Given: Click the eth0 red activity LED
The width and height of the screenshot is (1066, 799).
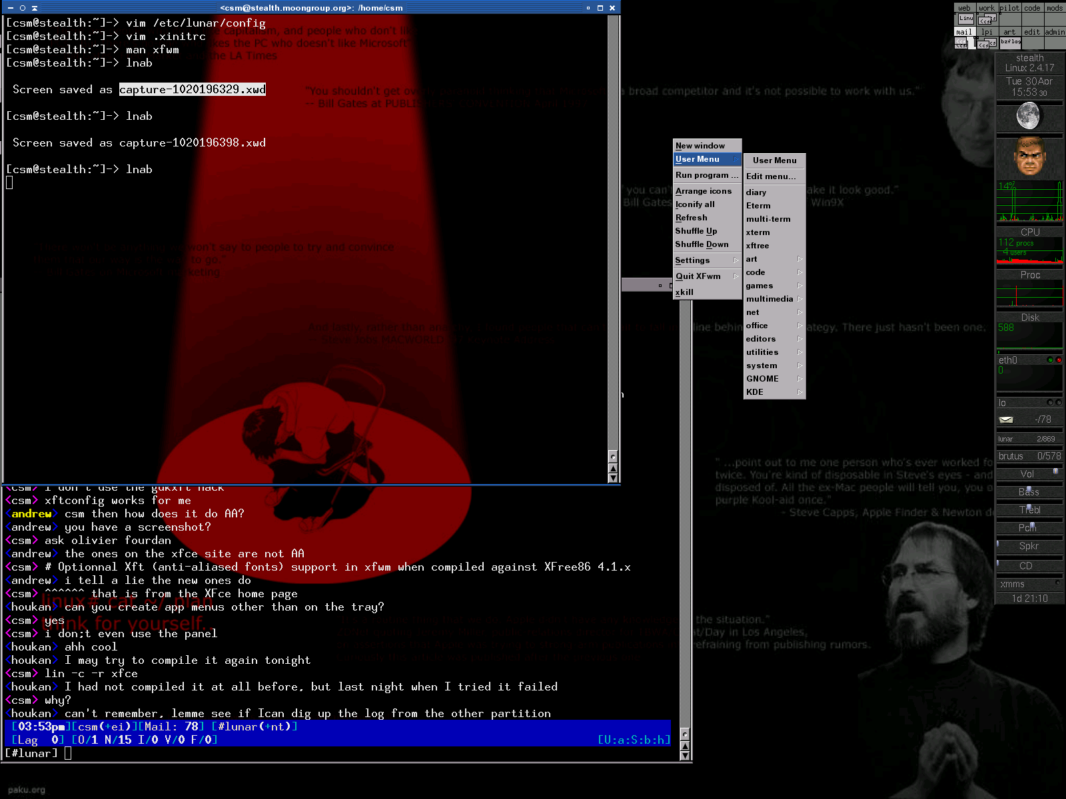Looking at the screenshot, I should (1059, 360).
